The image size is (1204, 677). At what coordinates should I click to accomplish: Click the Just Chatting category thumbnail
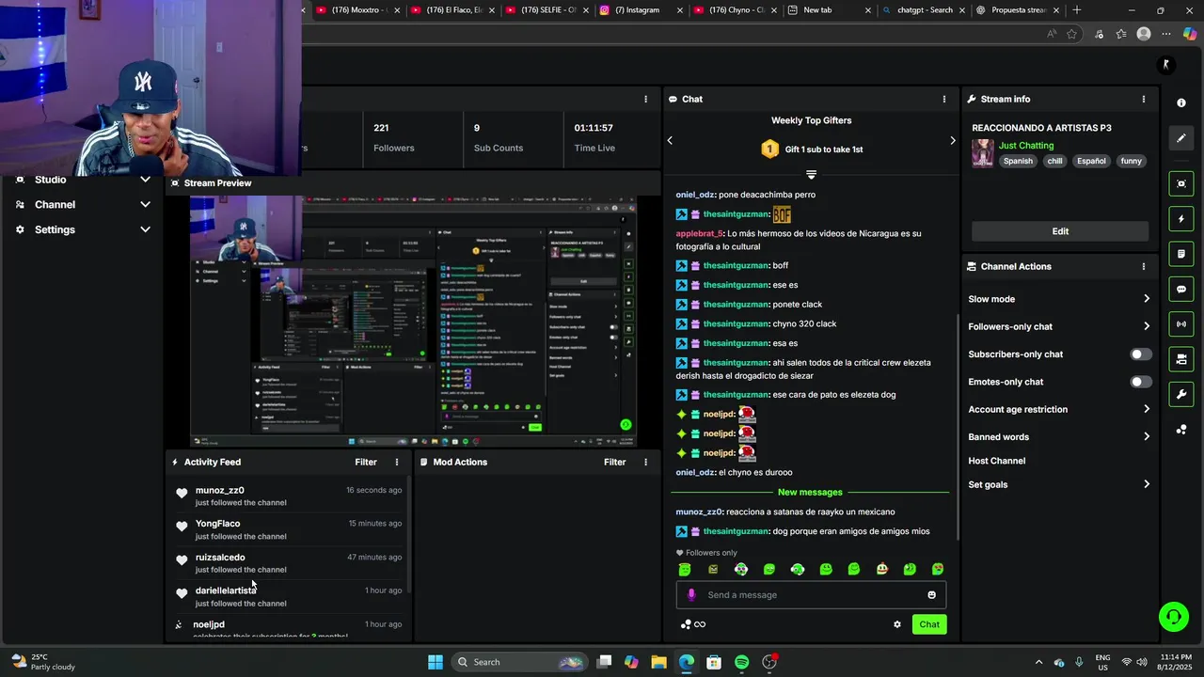pyautogui.click(x=983, y=153)
